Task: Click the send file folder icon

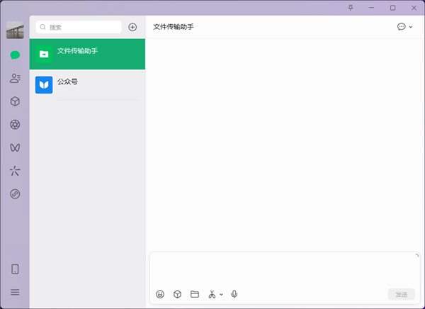Action: pos(195,294)
